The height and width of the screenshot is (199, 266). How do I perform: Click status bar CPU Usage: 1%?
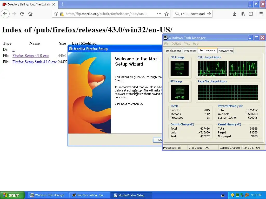click(x=198, y=148)
